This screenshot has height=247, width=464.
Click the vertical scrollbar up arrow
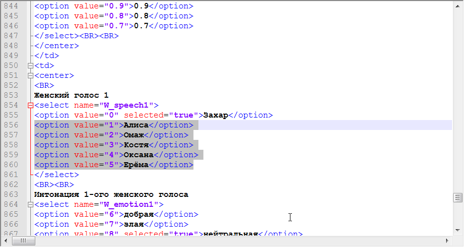(x=458, y=5)
